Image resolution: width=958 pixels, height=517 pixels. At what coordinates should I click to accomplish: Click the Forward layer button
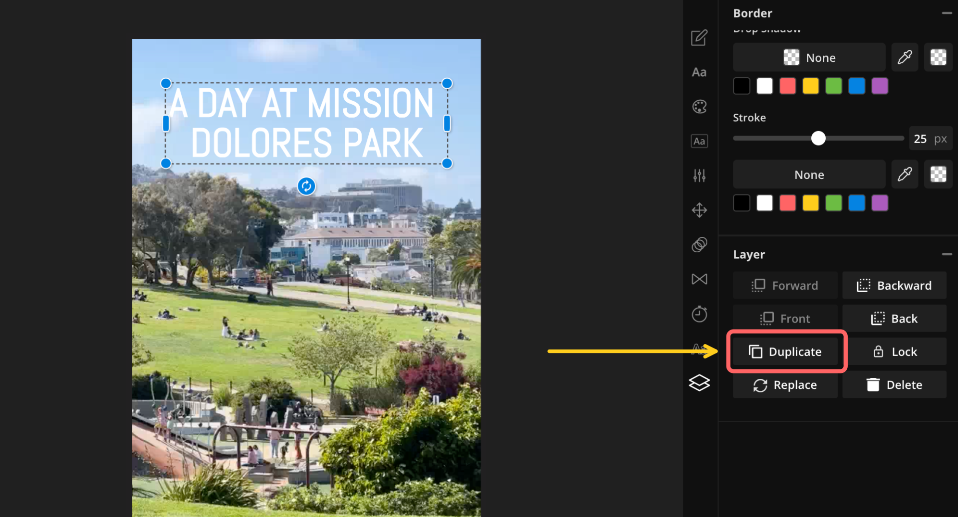point(785,285)
